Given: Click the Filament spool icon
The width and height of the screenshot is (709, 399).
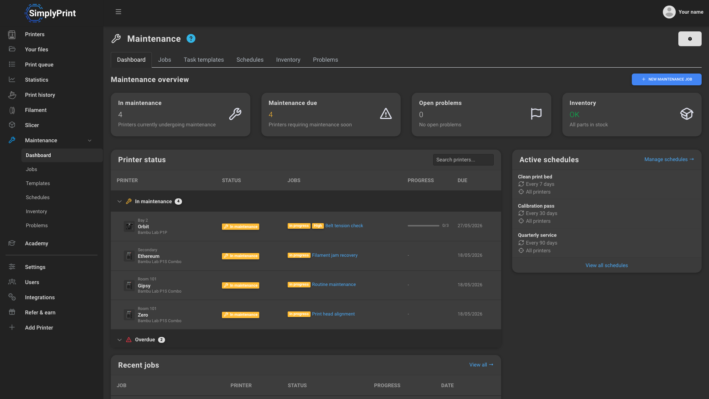Looking at the screenshot, I should 12,110.
